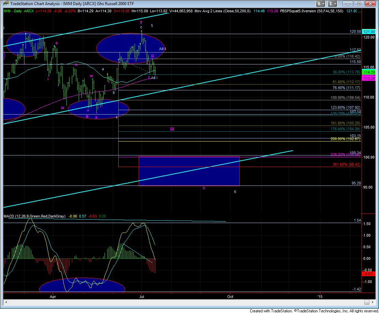The image size is (379, 313).
Task: Click the 1.54 MACD level label
Action: [357, 220]
